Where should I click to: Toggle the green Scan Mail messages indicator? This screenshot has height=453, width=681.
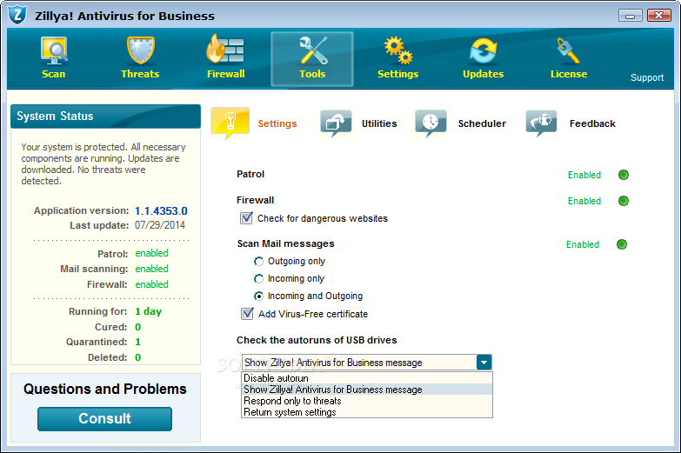pos(622,244)
